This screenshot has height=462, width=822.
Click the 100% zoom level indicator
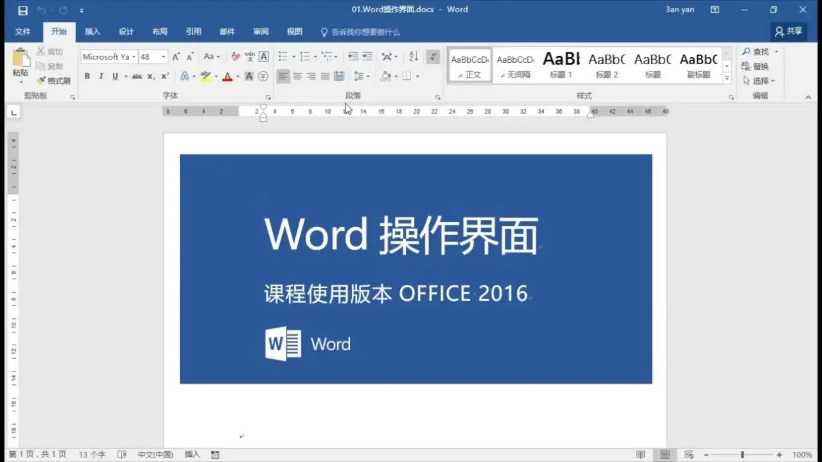click(x=801, y=455)
